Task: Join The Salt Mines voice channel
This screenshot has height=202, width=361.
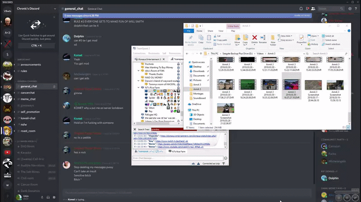Action: [30, 172]
